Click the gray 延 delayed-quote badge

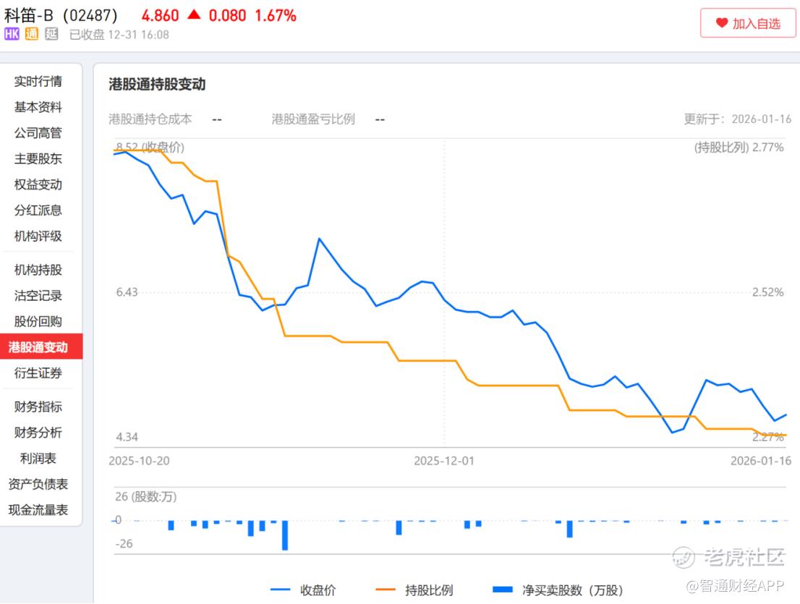pos(51,34)
